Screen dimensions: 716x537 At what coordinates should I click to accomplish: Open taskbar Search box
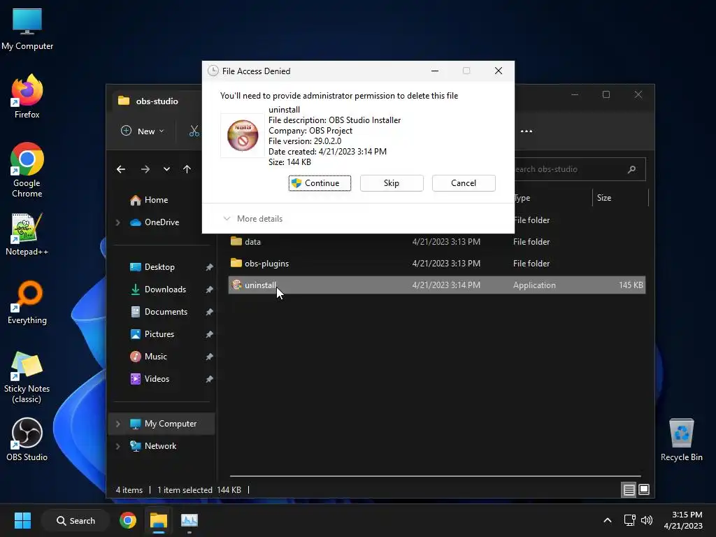(x=76, y=520)
